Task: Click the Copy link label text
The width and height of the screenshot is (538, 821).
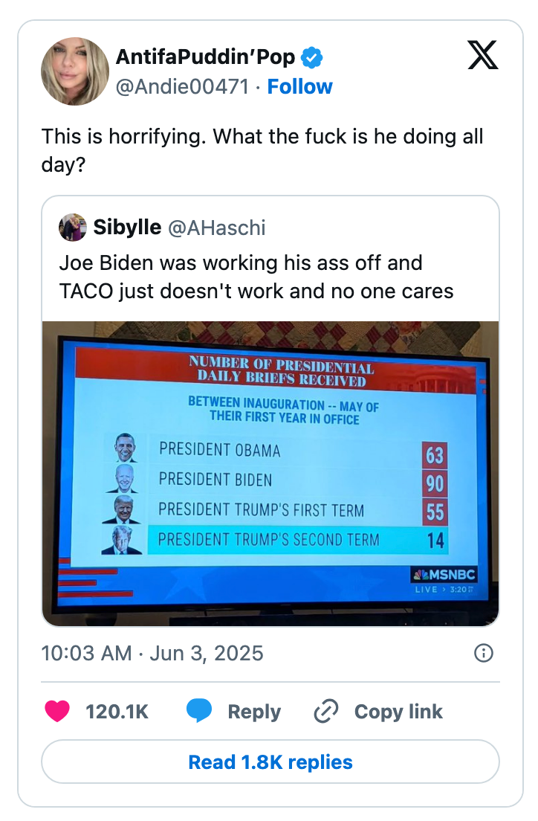Action: click(398, 711)
